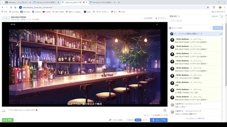
Task: Click the Android cast comment text
Action: 188,78
